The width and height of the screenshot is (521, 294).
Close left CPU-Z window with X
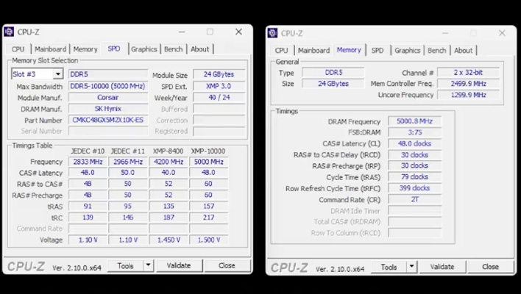point(238,32)
